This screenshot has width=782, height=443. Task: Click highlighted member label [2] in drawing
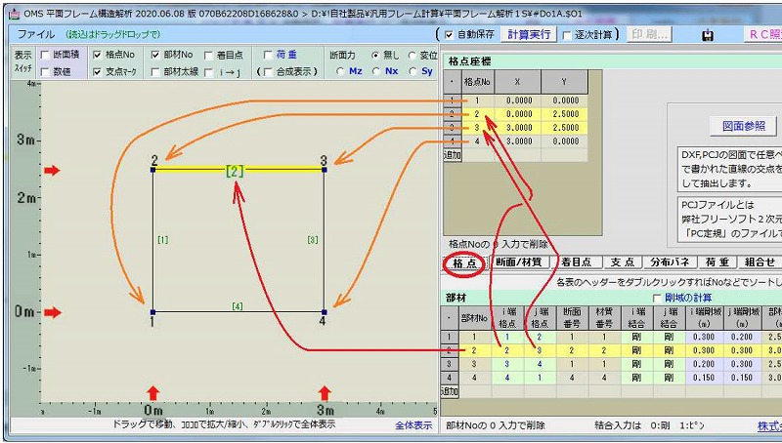pos(235,172)
